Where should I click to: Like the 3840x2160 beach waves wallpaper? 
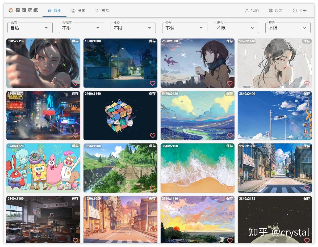230,188
